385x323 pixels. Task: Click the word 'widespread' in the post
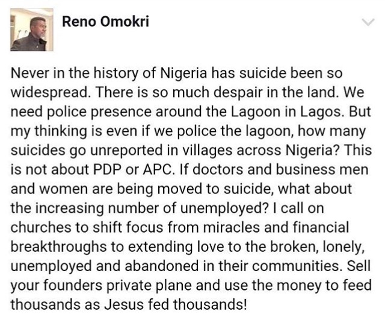(49, 93)
